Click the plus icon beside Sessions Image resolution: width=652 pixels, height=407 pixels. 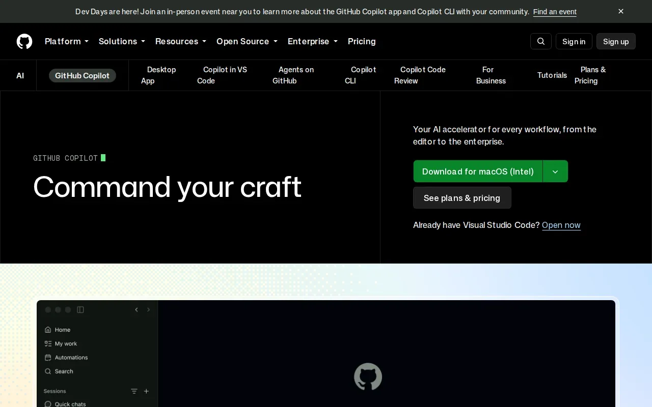tap(146, 391)
